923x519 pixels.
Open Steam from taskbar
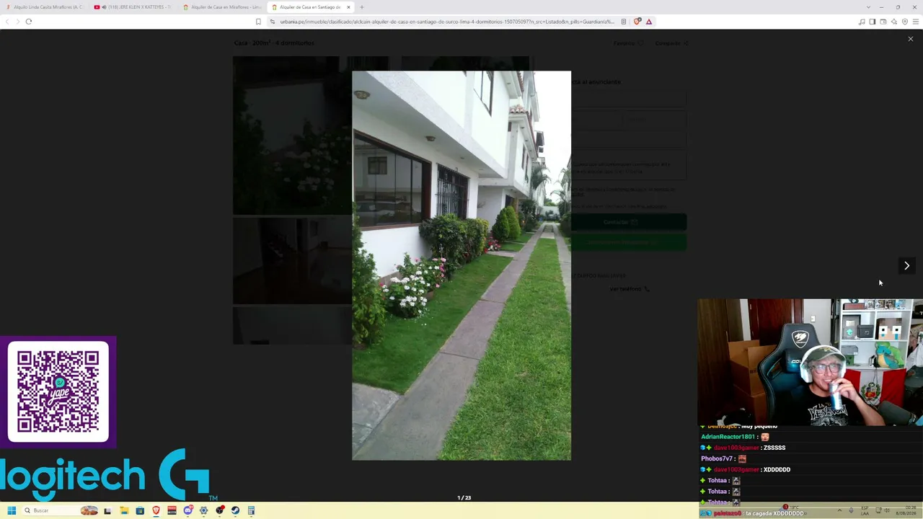235,510
